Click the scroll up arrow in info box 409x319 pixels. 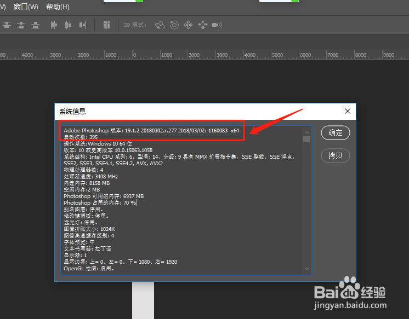pos(307,132)
